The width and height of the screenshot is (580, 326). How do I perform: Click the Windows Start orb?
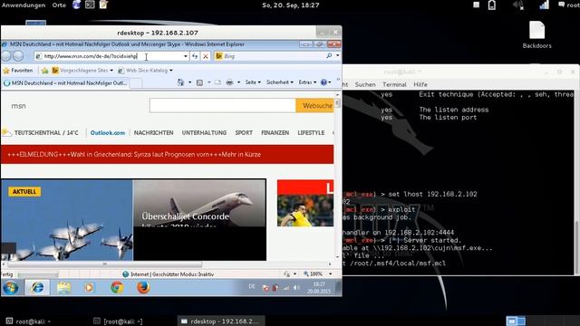tap(11, 288)
